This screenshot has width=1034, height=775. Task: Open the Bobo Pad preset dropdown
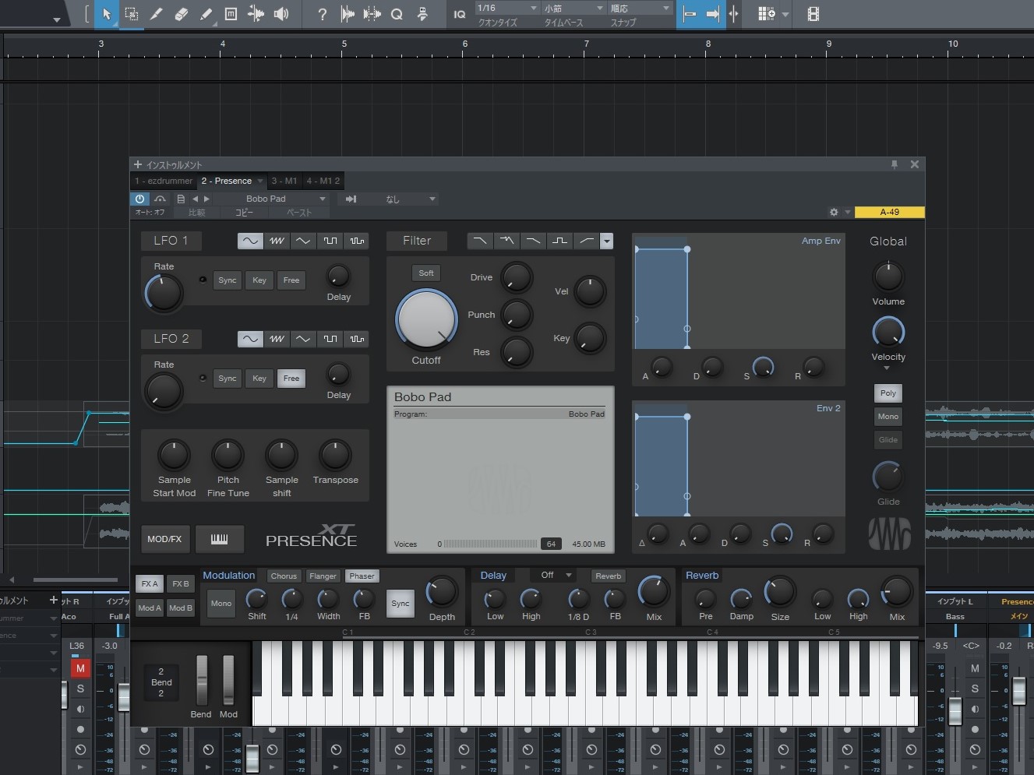tap(322, 199)
